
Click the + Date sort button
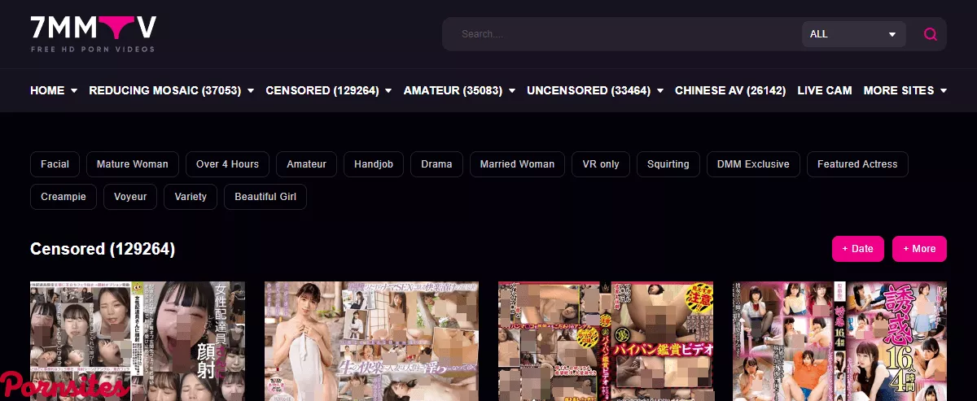point(857,249)
